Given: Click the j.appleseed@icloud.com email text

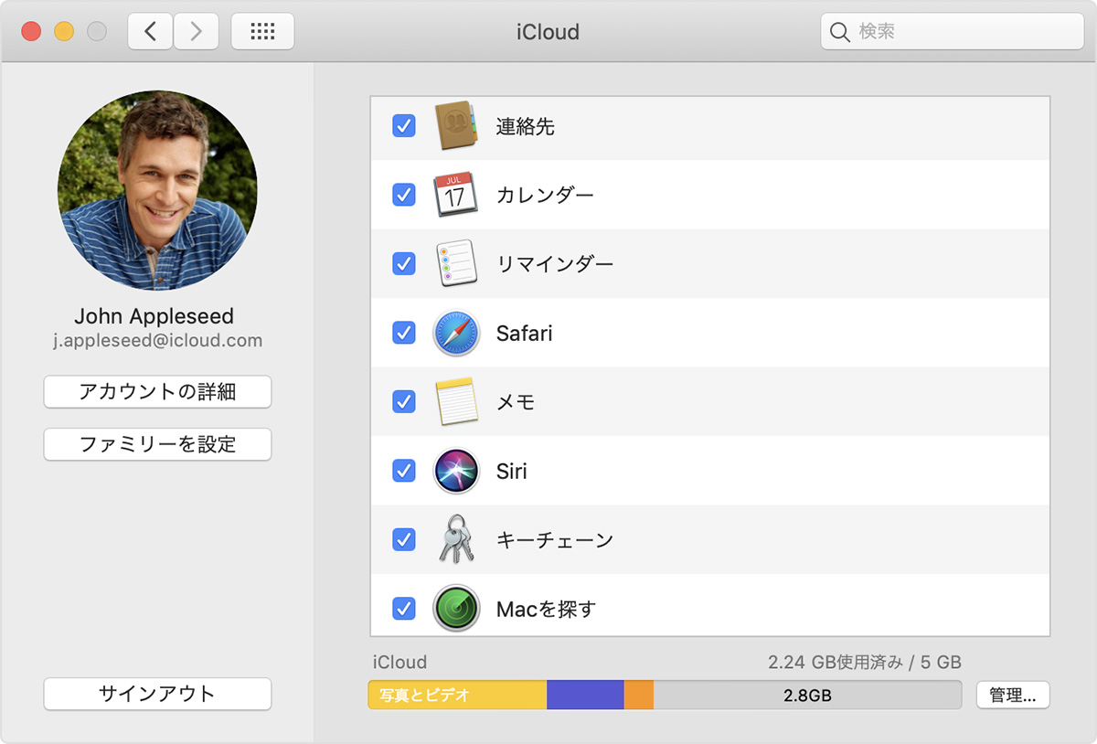Looking at the screenshot, I should 157,341.
